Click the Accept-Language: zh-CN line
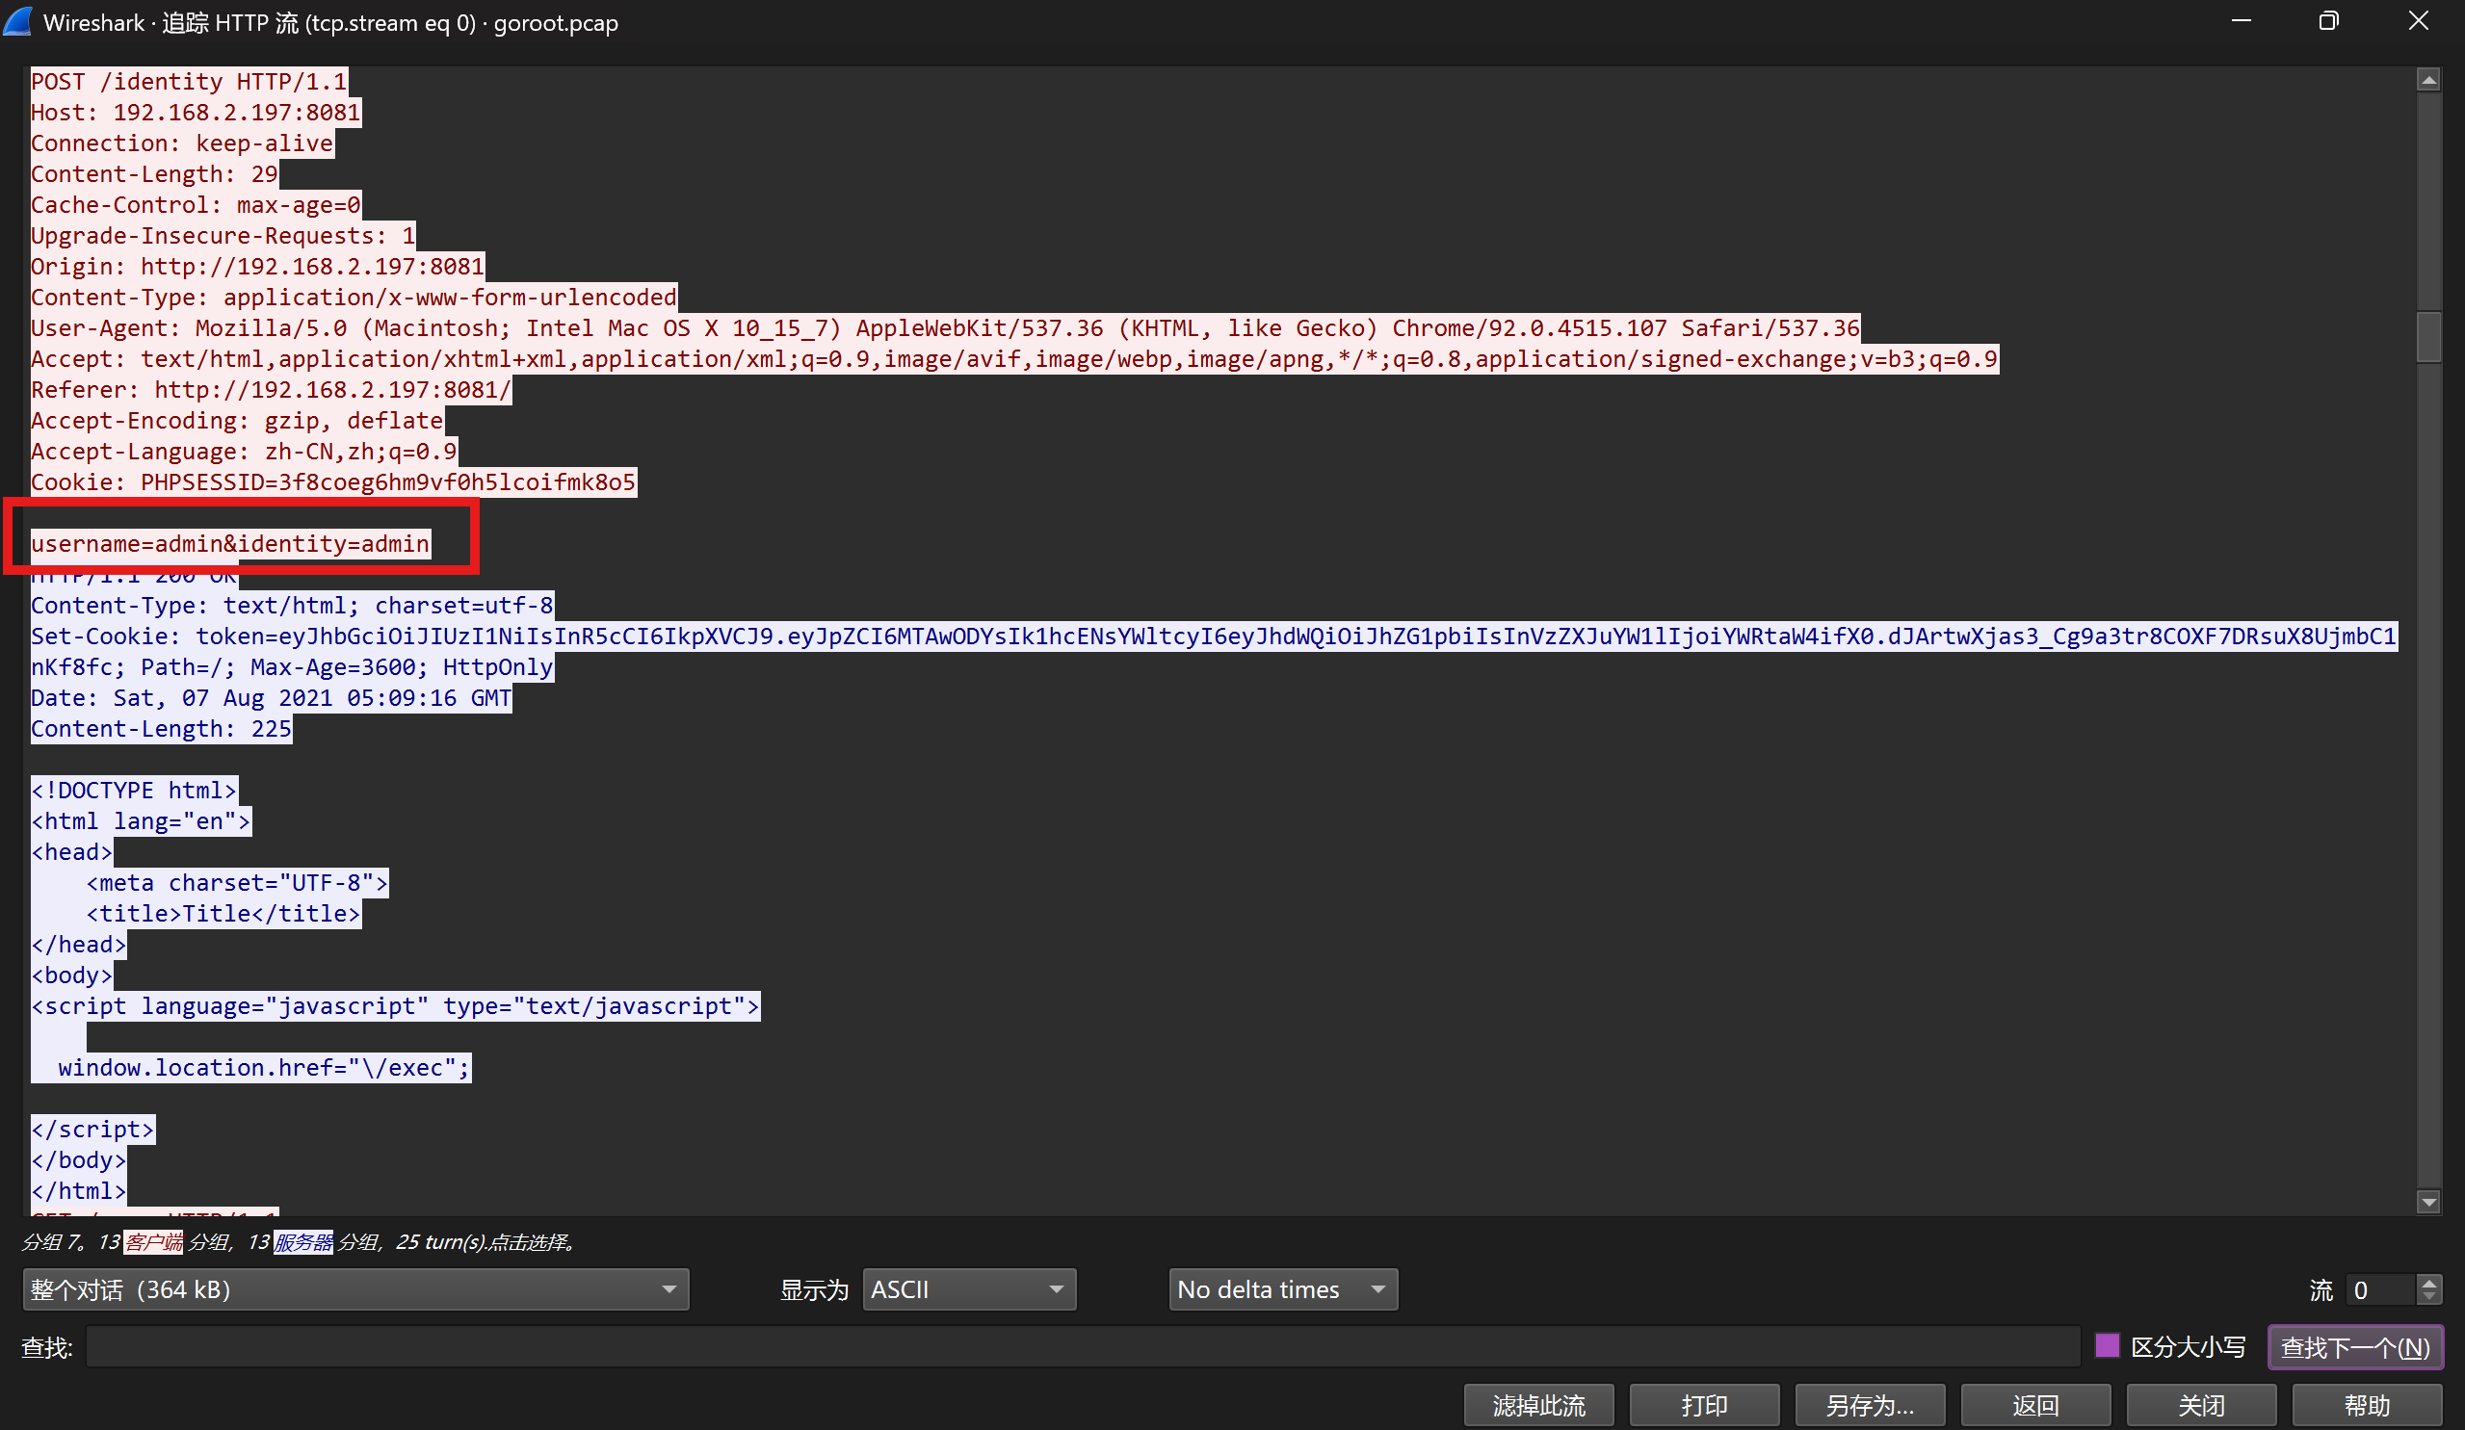Screen dimensions: 2465x1430 244,452
